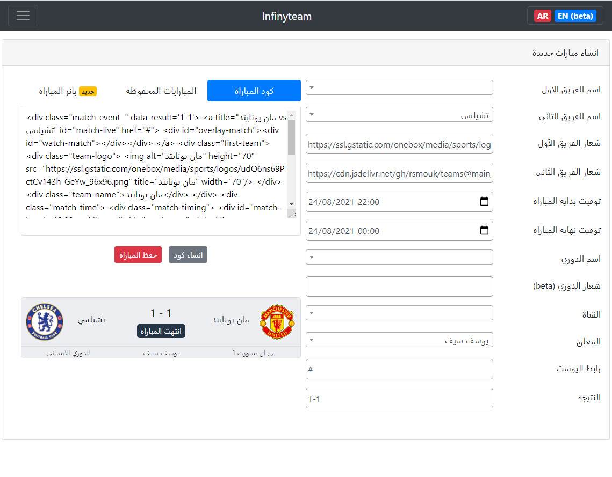Open the calendar picker for match end time
Screen dimensions: 612x477
pyautogui.click(x=483, y=231)
